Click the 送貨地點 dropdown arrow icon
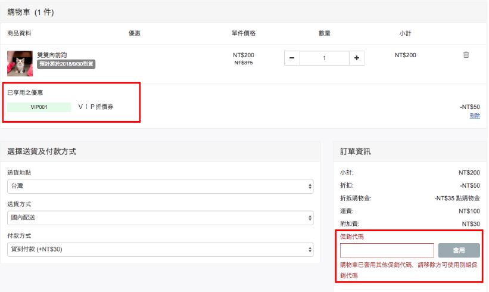Viewport: 489px width, 292px height. (310, 187)
